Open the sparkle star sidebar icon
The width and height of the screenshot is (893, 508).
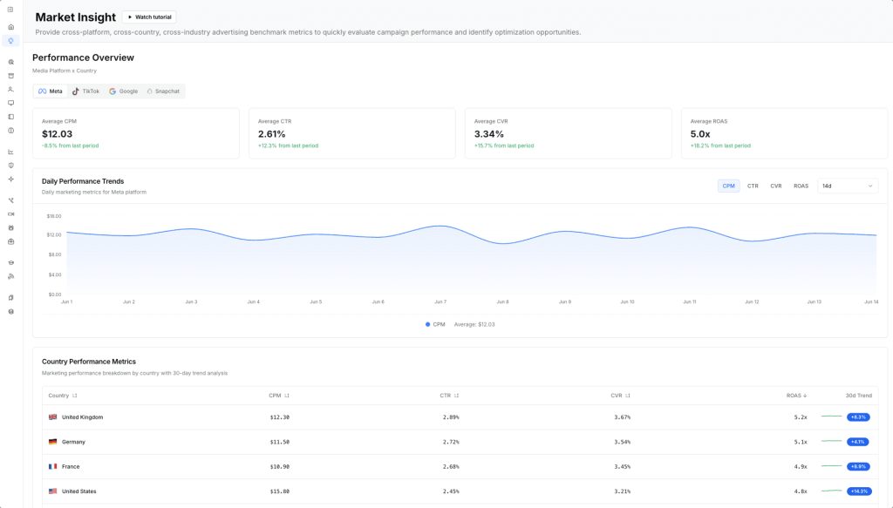[10, 179]
